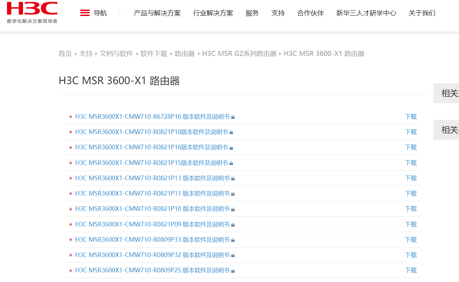Open the MSR3600X1-CMW710-R0821P09 software link
This screenshot has width=459, height=282.
[152, 224]
